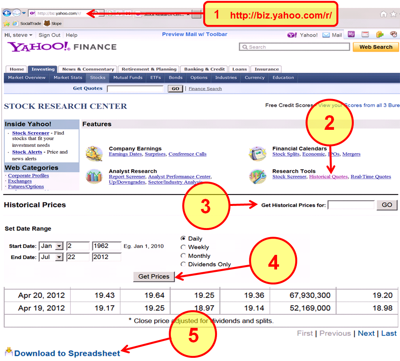
Task: Click the Download to Spreadsheet link
Action: point(67,354)
